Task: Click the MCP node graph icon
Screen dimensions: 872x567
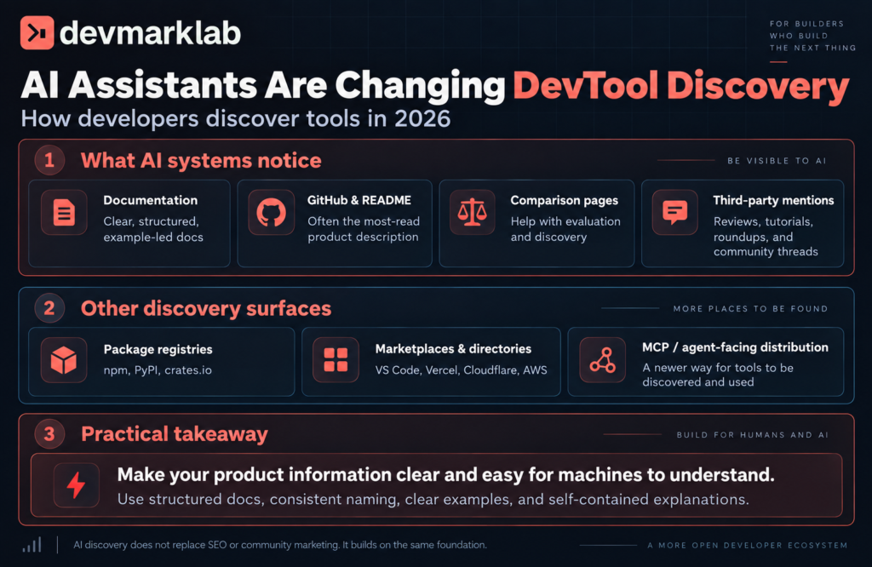Action: (603, 360)
